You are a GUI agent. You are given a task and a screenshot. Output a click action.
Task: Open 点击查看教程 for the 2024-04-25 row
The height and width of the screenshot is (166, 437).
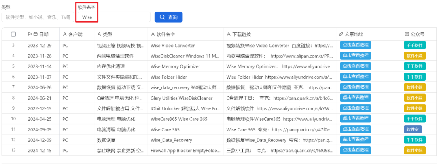(x=355, y=119)
